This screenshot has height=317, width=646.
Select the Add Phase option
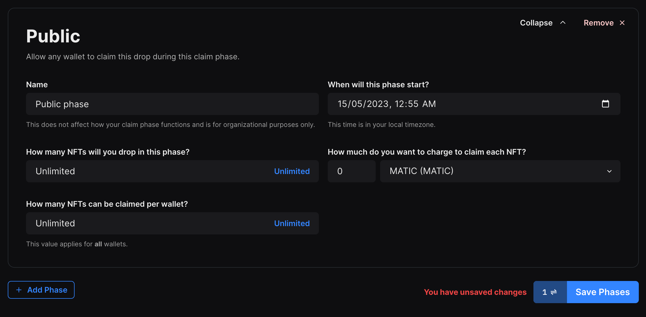point(41,289)
